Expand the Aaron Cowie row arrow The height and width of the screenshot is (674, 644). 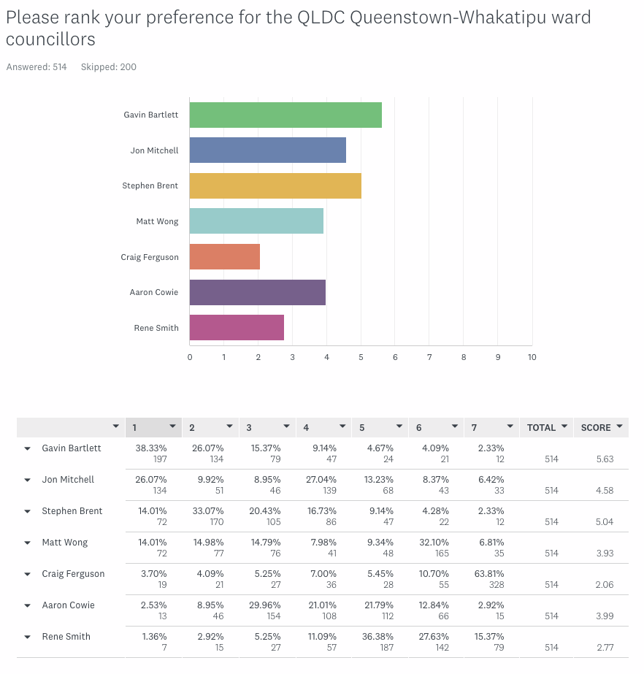click(x=28, y=605)
